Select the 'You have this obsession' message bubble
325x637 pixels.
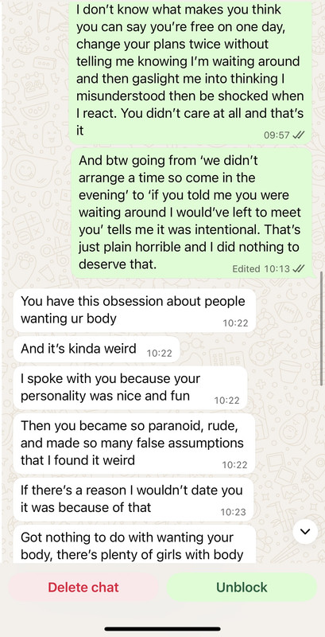coord(135,311)
